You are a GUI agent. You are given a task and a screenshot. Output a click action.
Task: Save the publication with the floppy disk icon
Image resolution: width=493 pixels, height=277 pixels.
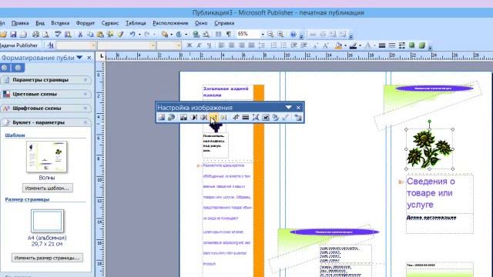click(13, 34)
